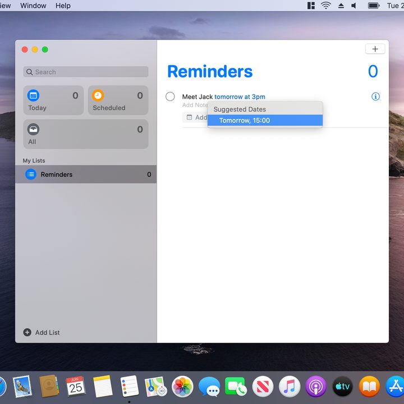This screenshot has width=404, height=404.
Task: Open Podcasts from the Dock
Action: 316,386
